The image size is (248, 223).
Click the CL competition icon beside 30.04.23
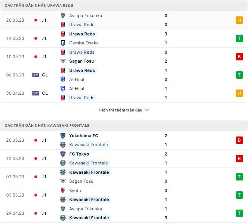(x=36, y=93)
